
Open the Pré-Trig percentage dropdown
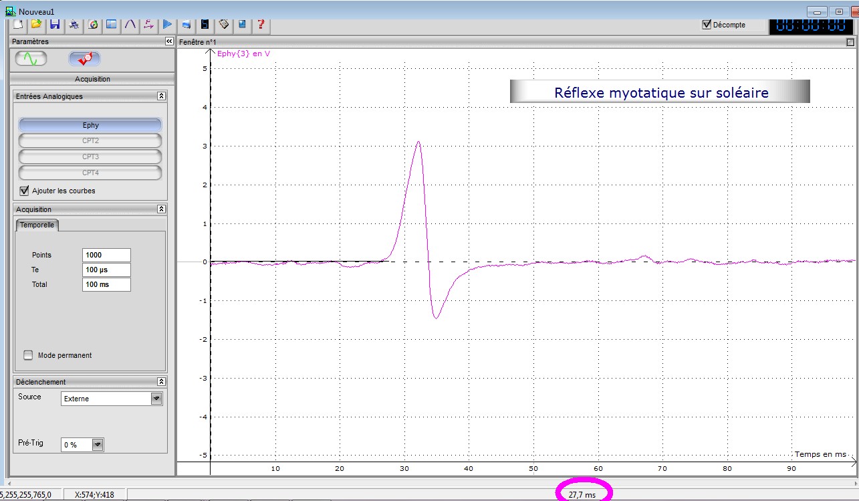82,445
